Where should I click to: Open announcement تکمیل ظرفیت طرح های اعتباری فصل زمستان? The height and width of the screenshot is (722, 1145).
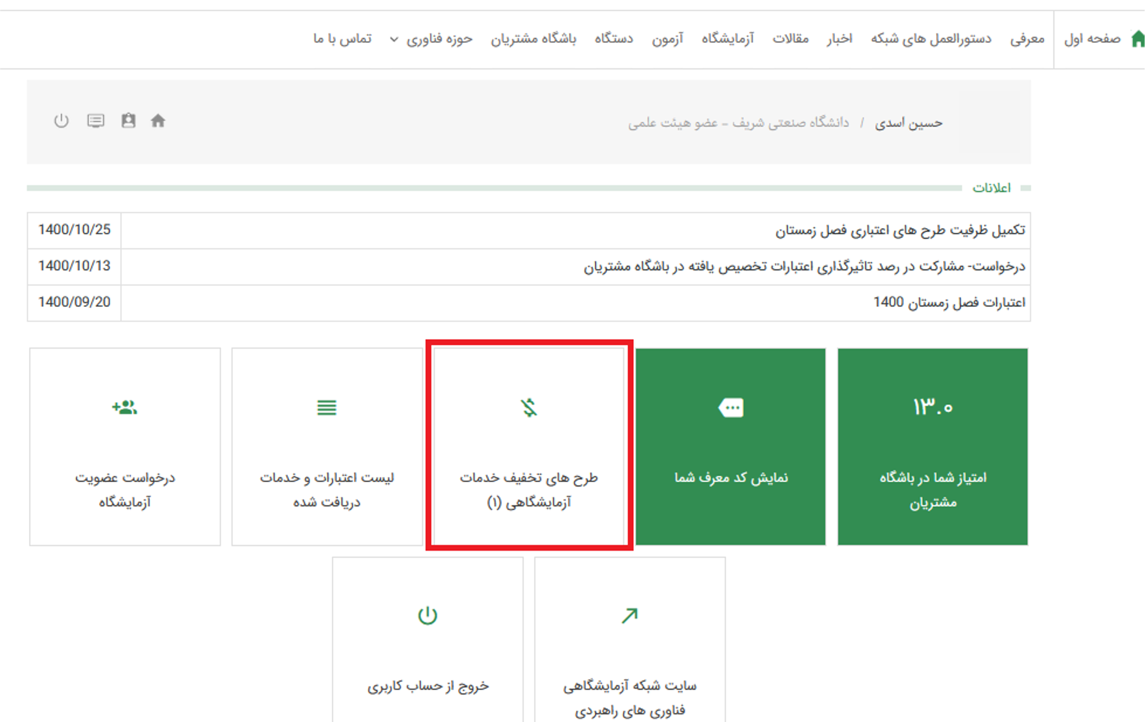coord(900,231)
